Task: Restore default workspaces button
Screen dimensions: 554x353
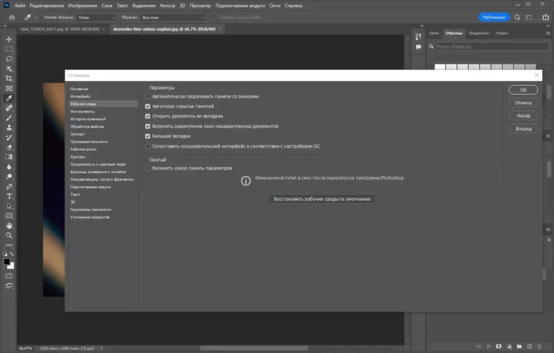Action: pos(322,199)
